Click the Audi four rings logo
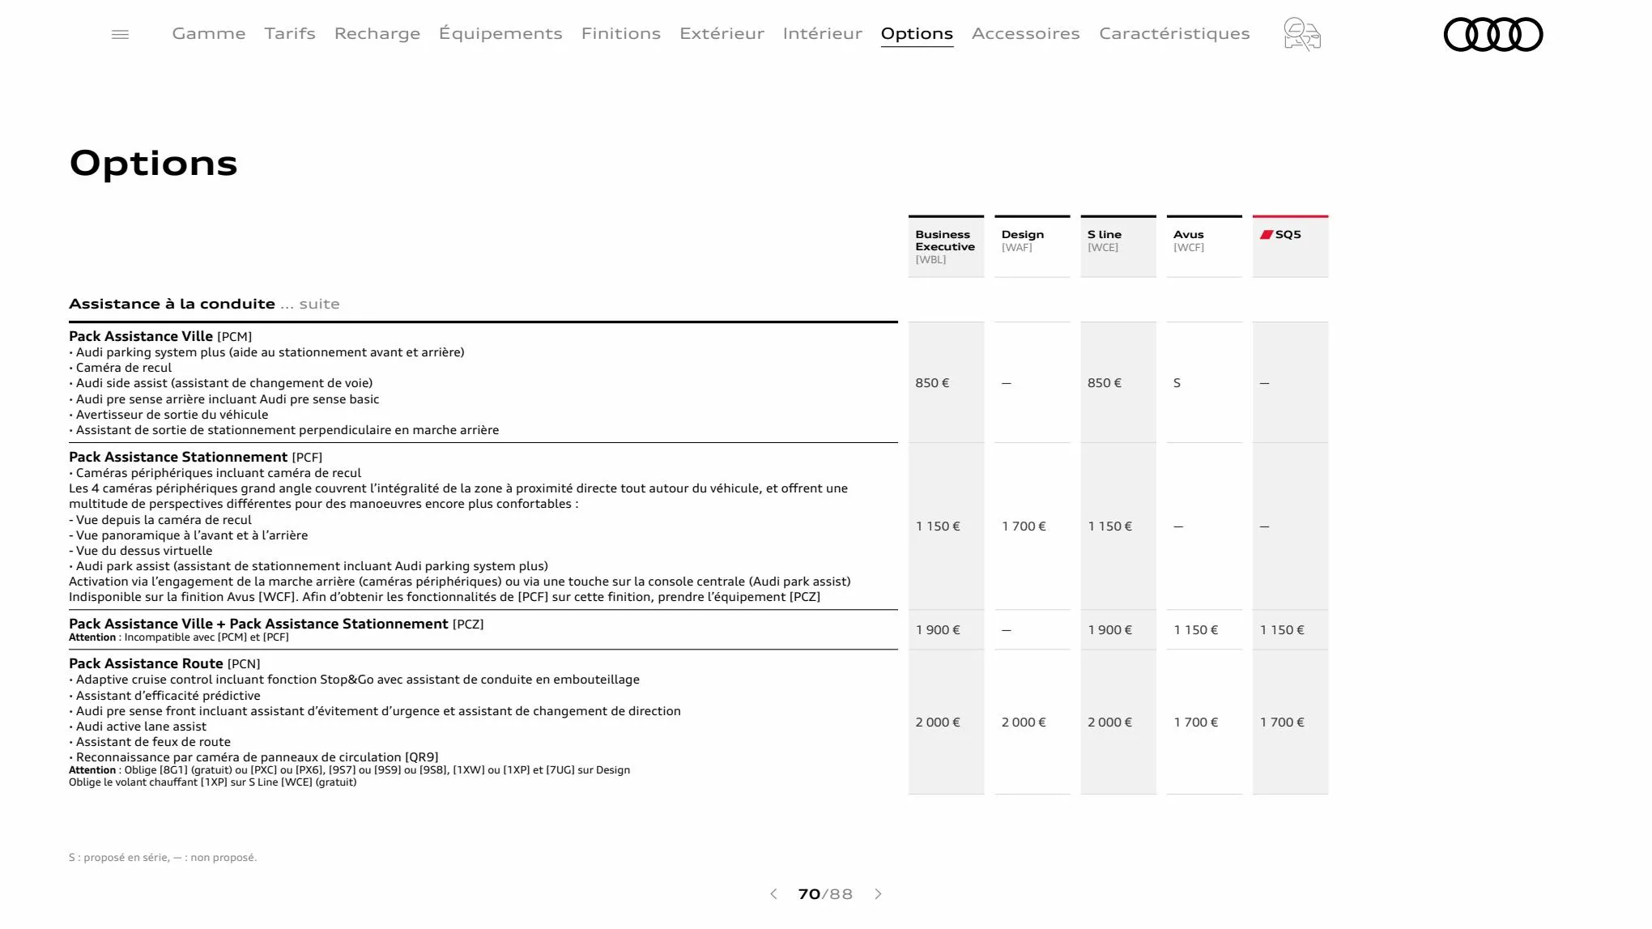The width and height of the screenshot is (1652, 929). point(1493,34)
